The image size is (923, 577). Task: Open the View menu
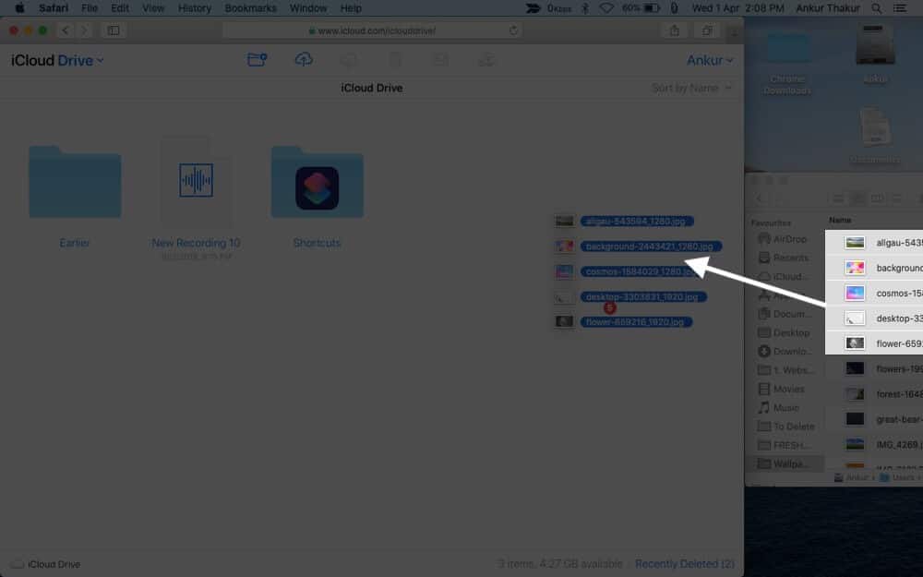[153, 8]
